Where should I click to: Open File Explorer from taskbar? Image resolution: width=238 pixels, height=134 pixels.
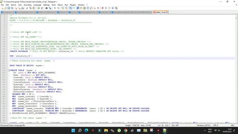tap(106, 130)
